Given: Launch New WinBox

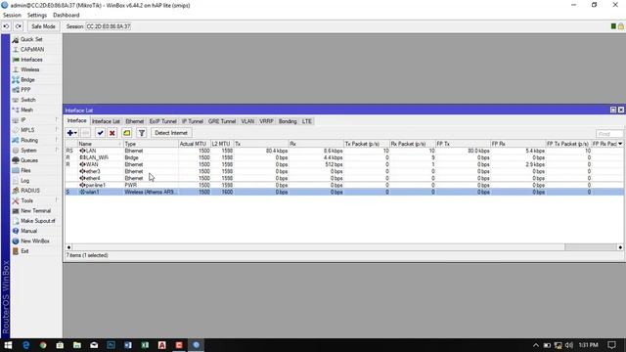Looking at the screenshot, I should [x=35, y=242].
